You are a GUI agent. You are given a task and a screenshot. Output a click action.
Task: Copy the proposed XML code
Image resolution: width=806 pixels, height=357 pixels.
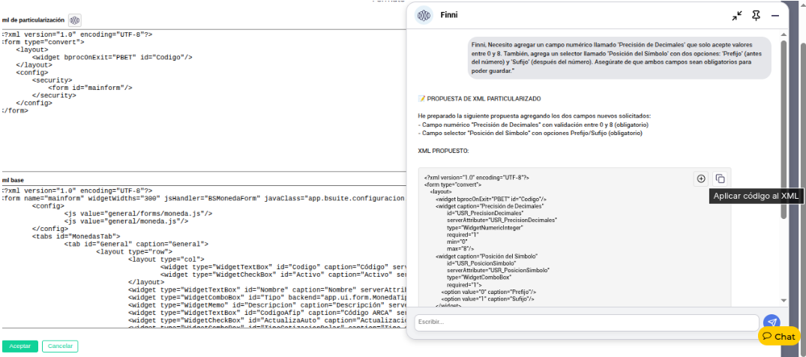pos(720,178)
